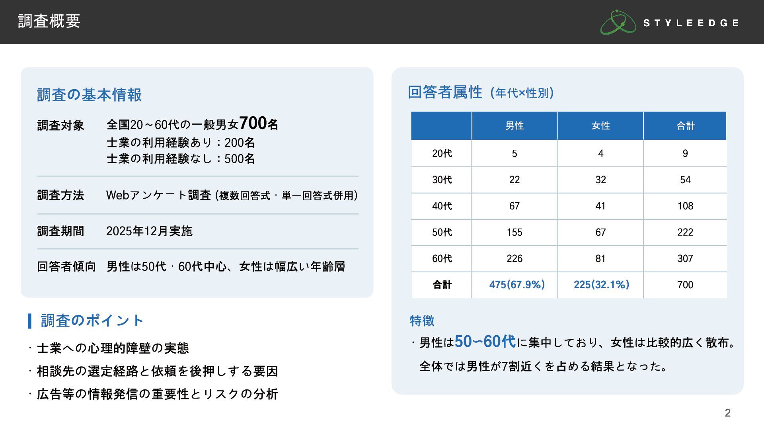Click the 60代 male count 226
Viewport: 764px width, 430px height.
(515, 259)
